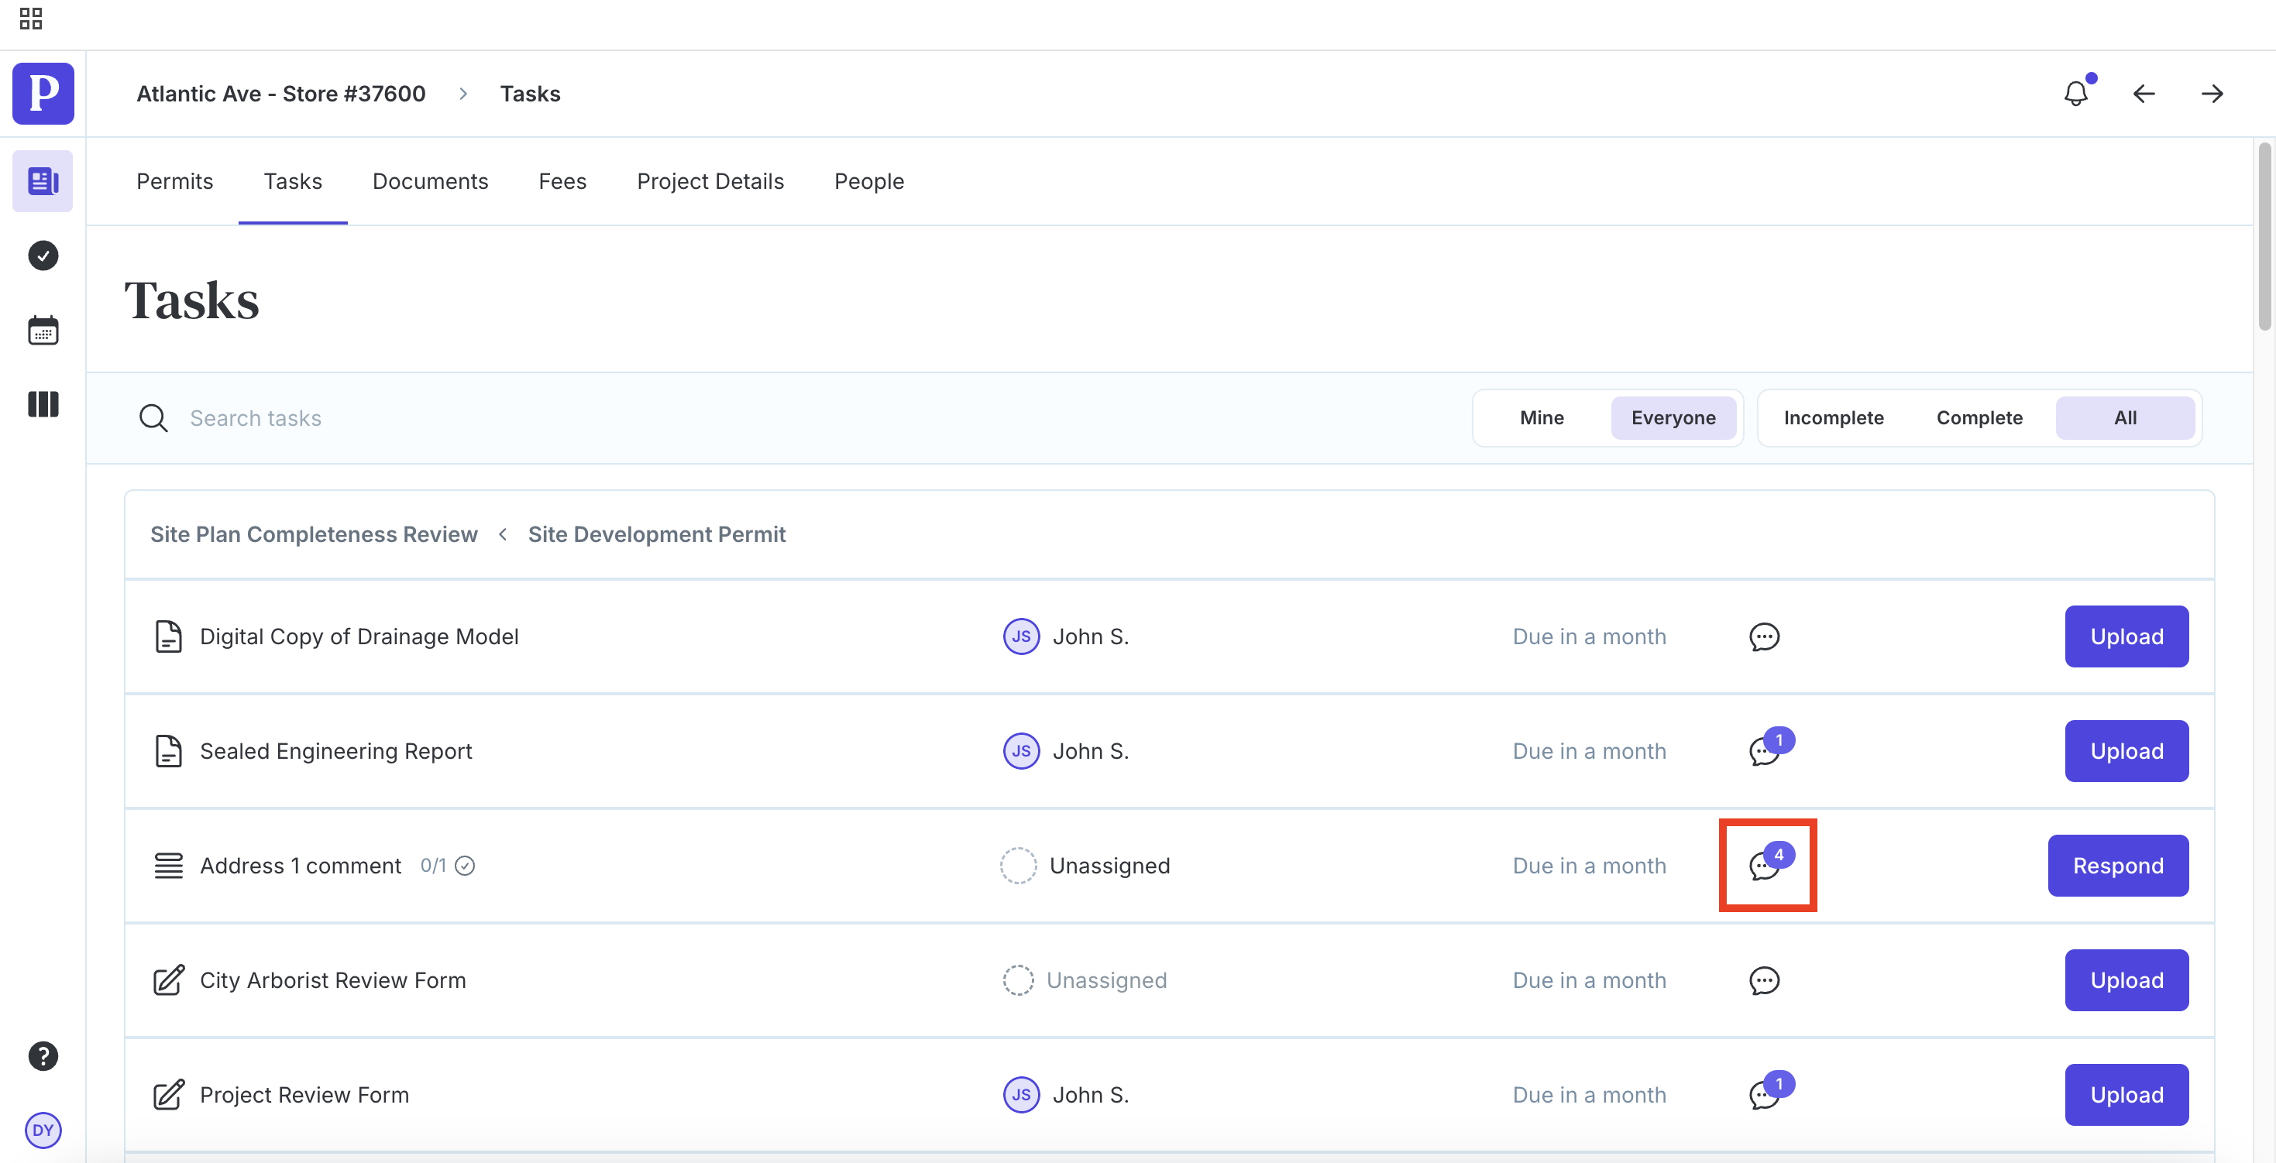Filter tasks by Complete
Screen dimensions: 2276x1163
tap(1979, 417)
